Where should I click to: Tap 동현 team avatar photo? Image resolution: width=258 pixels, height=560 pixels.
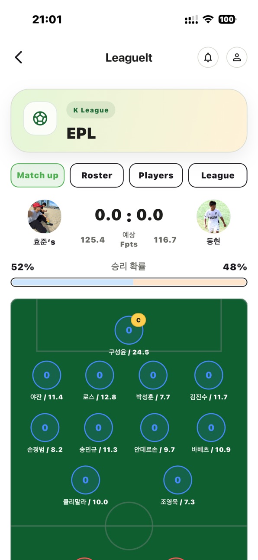213,217
